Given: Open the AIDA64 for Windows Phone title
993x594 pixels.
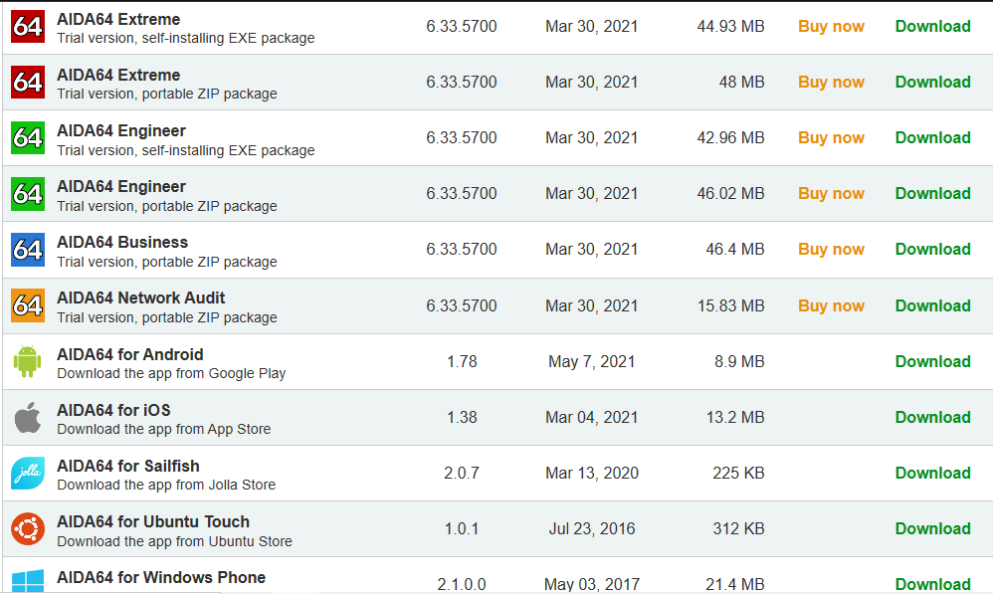Looking at the screenshot, I should (x=161, y=578).
